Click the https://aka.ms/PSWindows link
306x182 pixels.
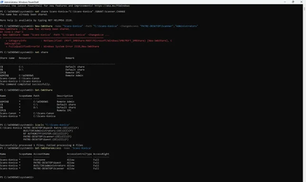point(112,6)
